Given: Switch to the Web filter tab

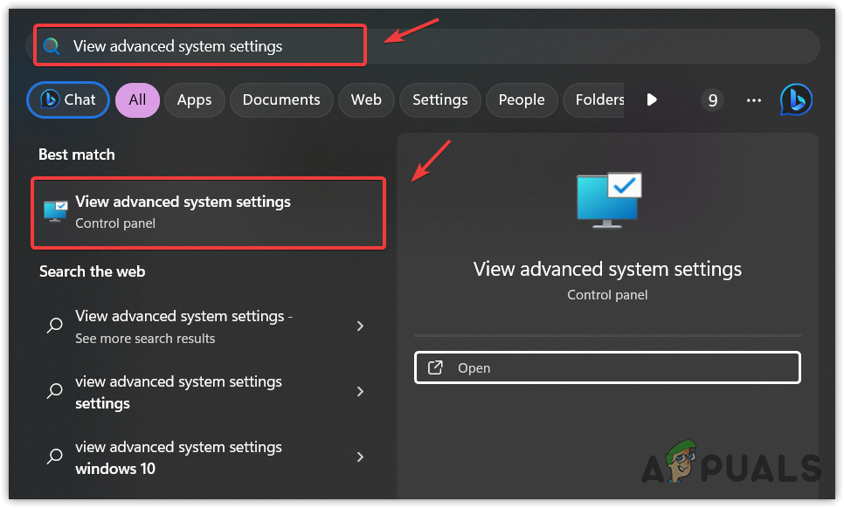Looking at the screenshot, I should point(366,100).
